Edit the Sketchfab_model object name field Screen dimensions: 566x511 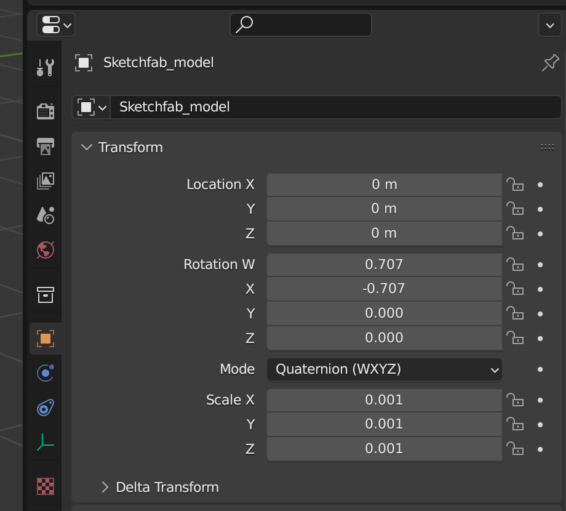[x=336, y=107]
